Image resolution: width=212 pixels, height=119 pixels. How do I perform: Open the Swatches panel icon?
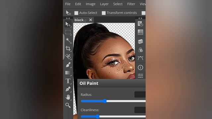(x=140, y=32)
